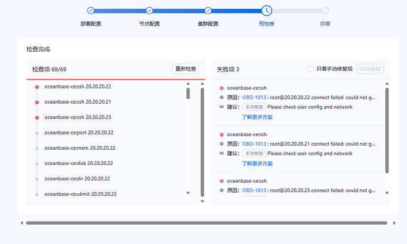Screen dimensions: 407x244
Task: Click 建议 book icon in second failed item
Action: tap(221, 153)
